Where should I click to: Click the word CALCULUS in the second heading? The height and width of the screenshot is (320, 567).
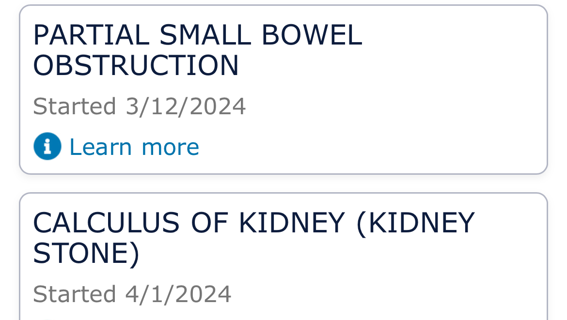[x=106, y=223]
